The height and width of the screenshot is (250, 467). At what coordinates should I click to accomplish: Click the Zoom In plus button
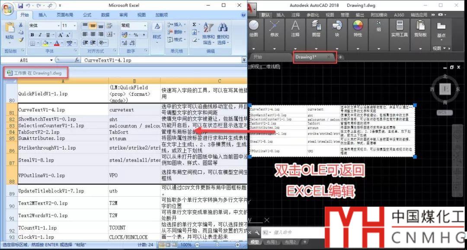[239, 245]
